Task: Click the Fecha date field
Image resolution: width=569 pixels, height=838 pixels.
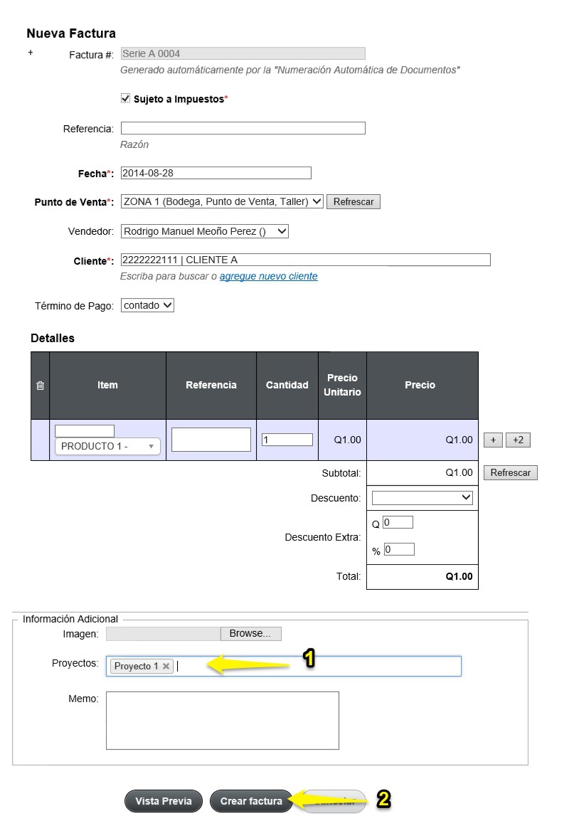Action: (x=216, y=173)
